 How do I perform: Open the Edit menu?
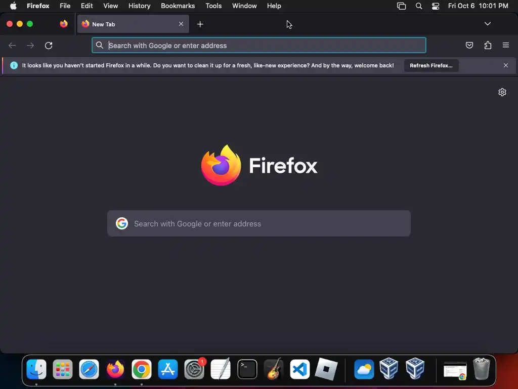point(87,6)
